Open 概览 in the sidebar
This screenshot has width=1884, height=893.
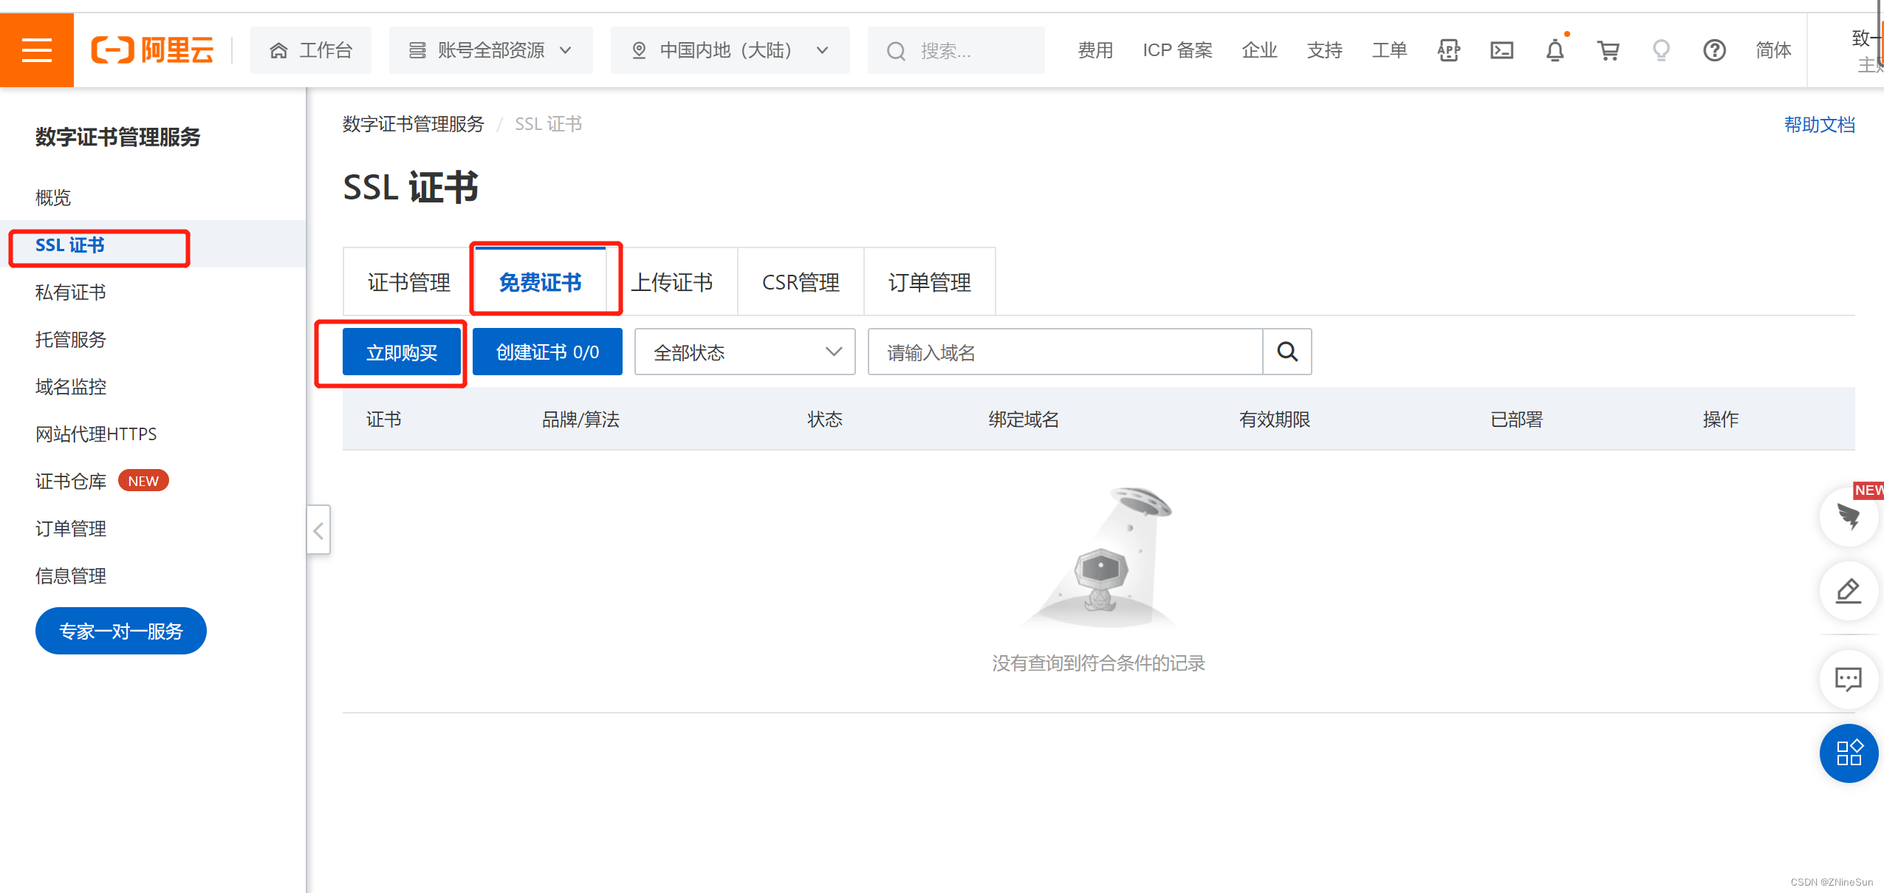[53, 197]
